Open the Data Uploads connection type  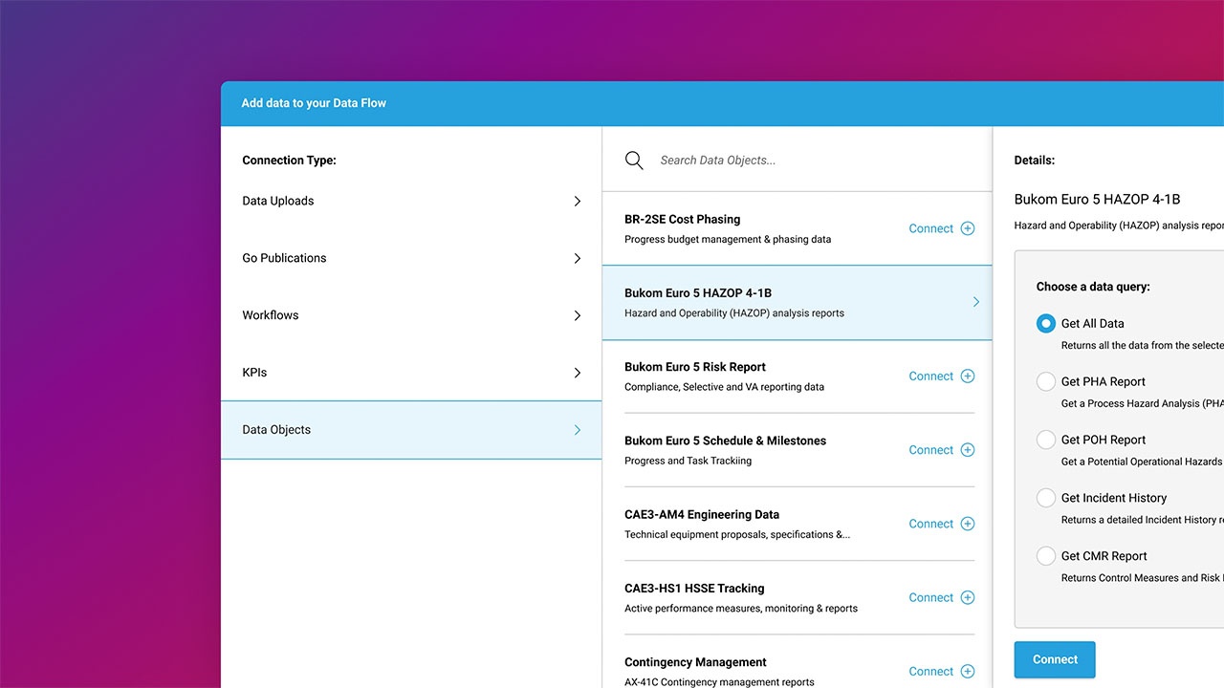[x=411, y=202]
